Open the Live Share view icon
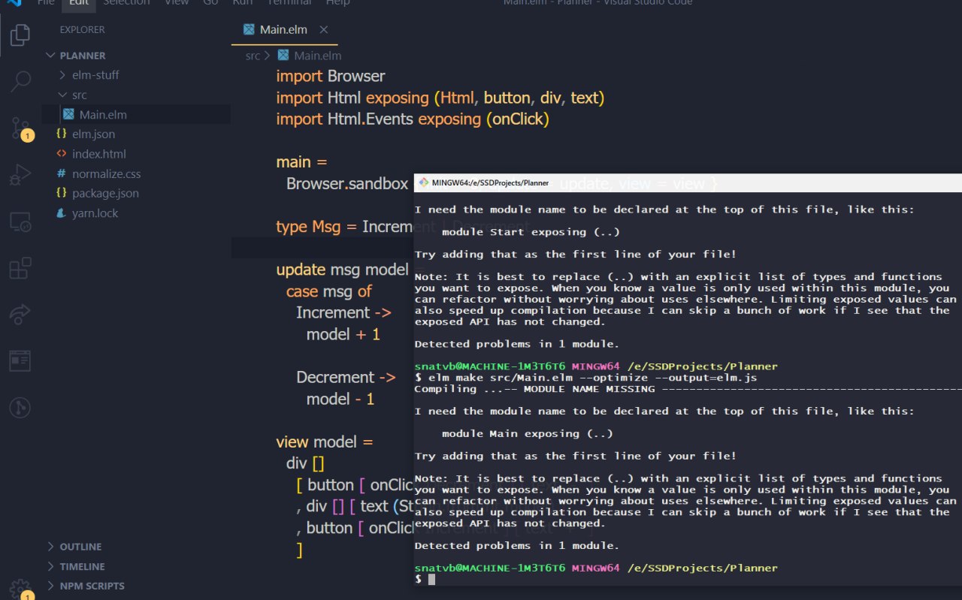The width and height of the screenshot is (962, 600). (x=20, y=315)
